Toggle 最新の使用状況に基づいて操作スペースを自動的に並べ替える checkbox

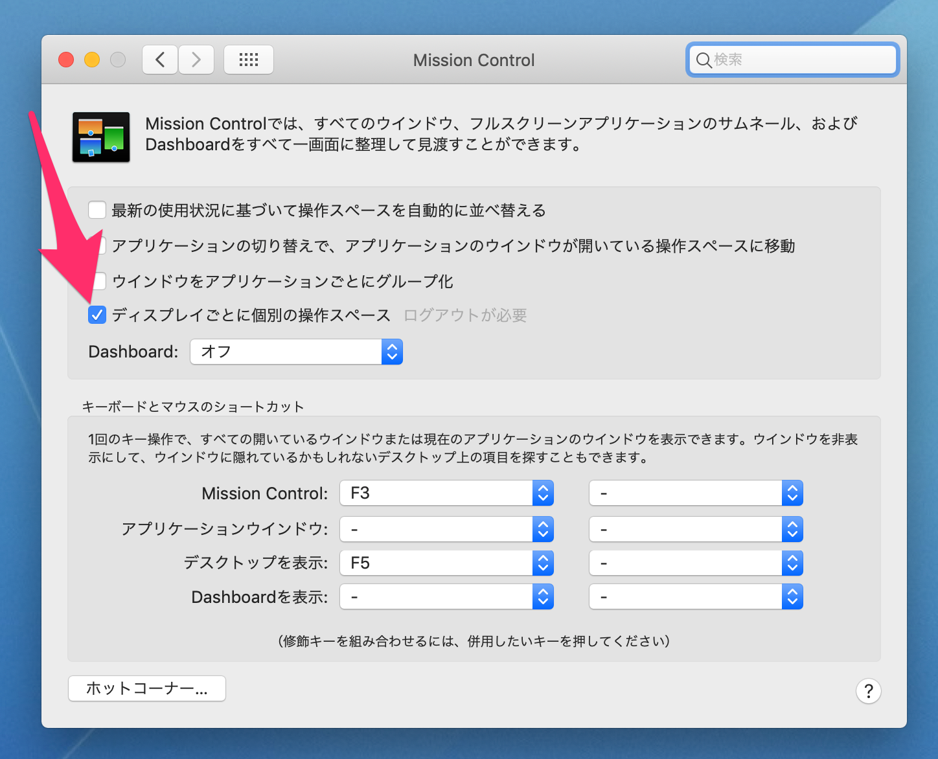(x=97, y=210)
